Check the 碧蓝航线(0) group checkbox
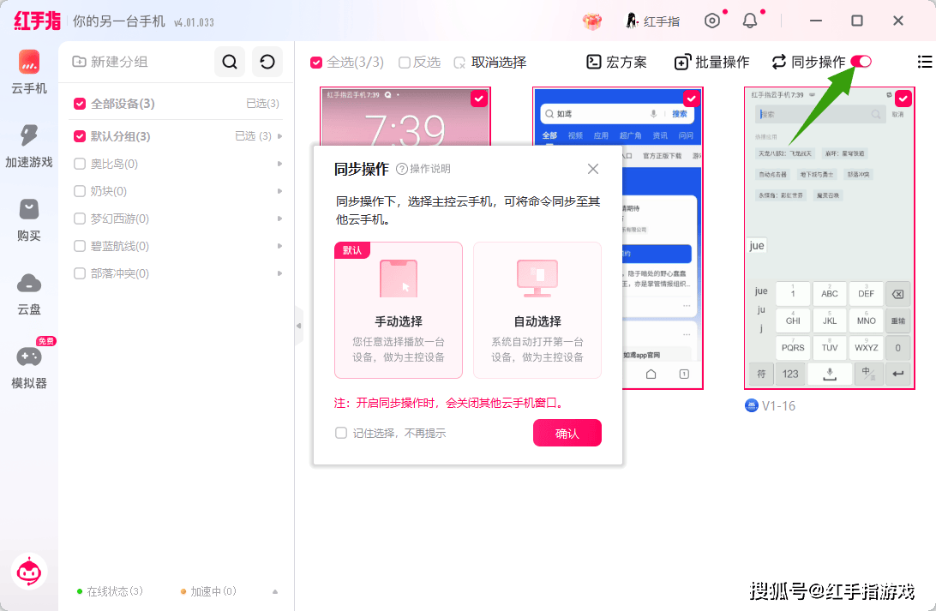The image size is (936, 611). point(80,246)
